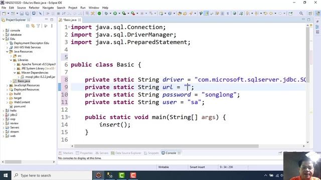Select pom.xml in Project Explorer
The width and height of the screenshot is (321, 180).
tap(20, 106)
